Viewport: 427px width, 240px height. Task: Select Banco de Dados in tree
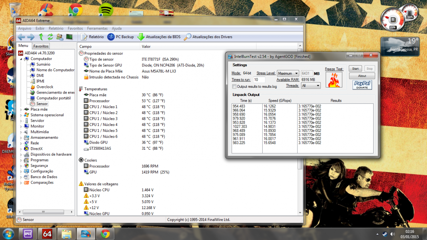tap(43, 177)
